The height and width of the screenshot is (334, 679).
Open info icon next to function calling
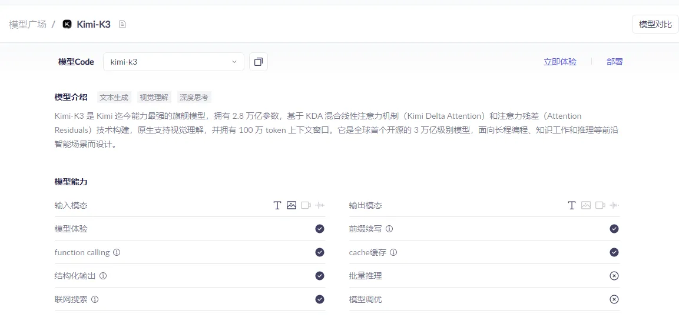[x=117, y=252]
